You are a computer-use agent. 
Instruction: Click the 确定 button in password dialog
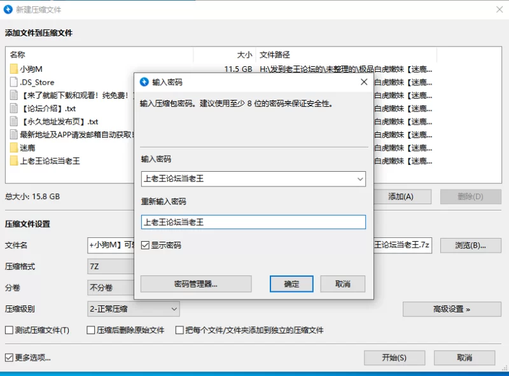tap(291, 284)
